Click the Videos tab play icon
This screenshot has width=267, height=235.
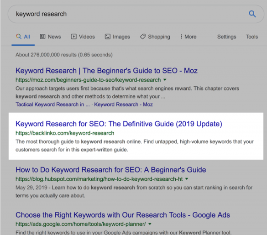click(74, 37)
